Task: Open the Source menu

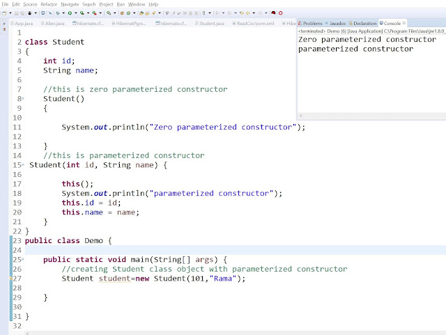Action: coord(30,4)
